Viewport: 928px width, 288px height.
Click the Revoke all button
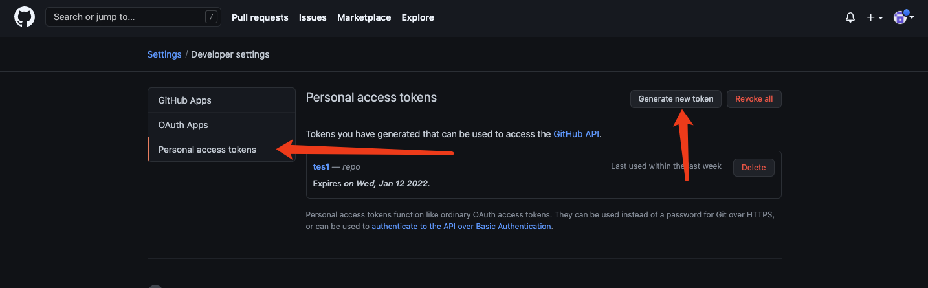click(x=754, y=99)
